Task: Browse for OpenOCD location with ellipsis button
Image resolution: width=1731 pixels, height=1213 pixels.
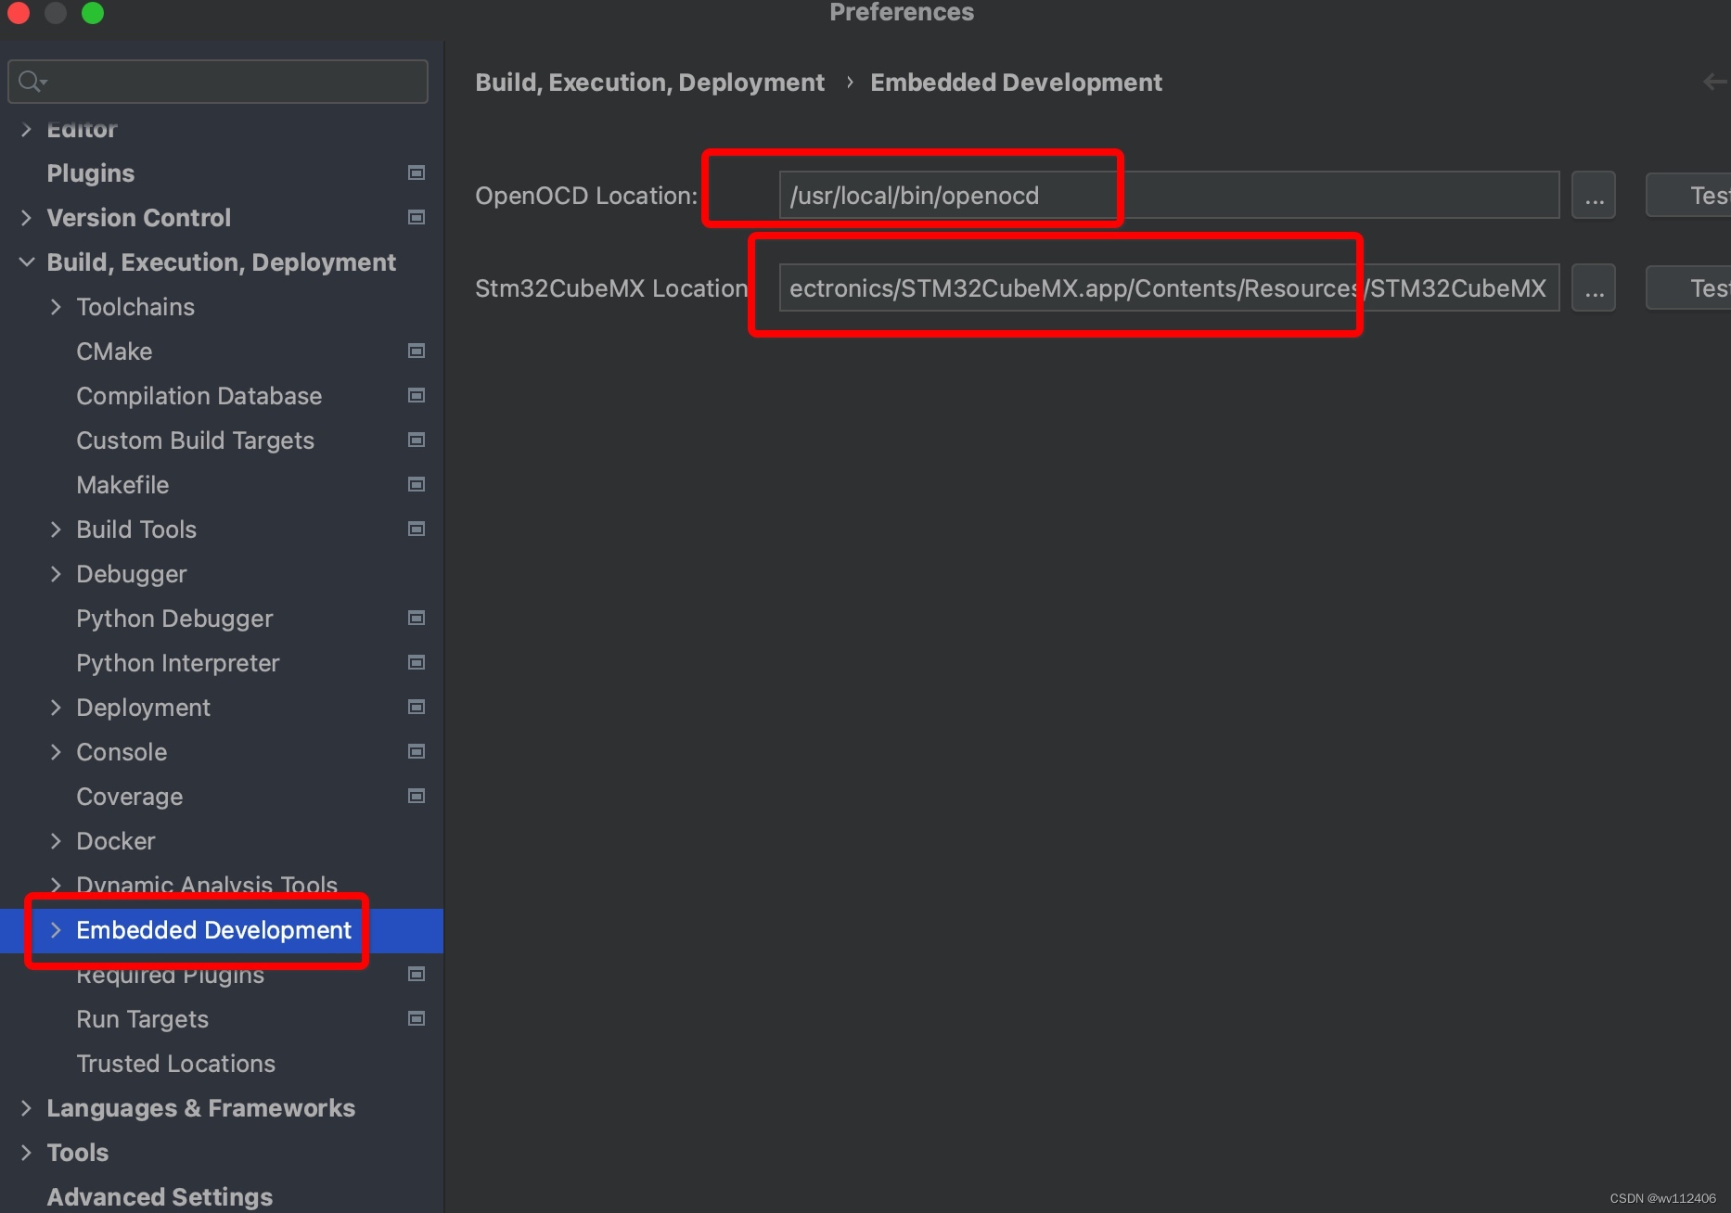Action: click(x=1594, y=196)
